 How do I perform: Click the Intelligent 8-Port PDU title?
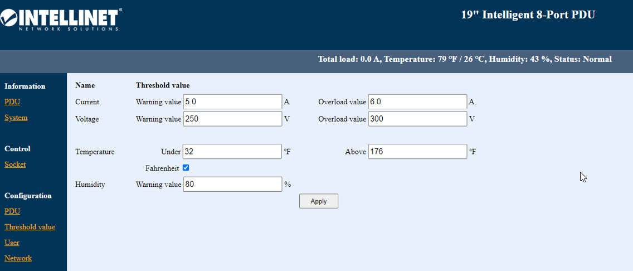tap(528, 15)
